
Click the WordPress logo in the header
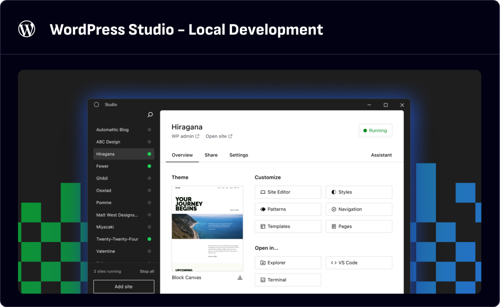coord(27,29)
